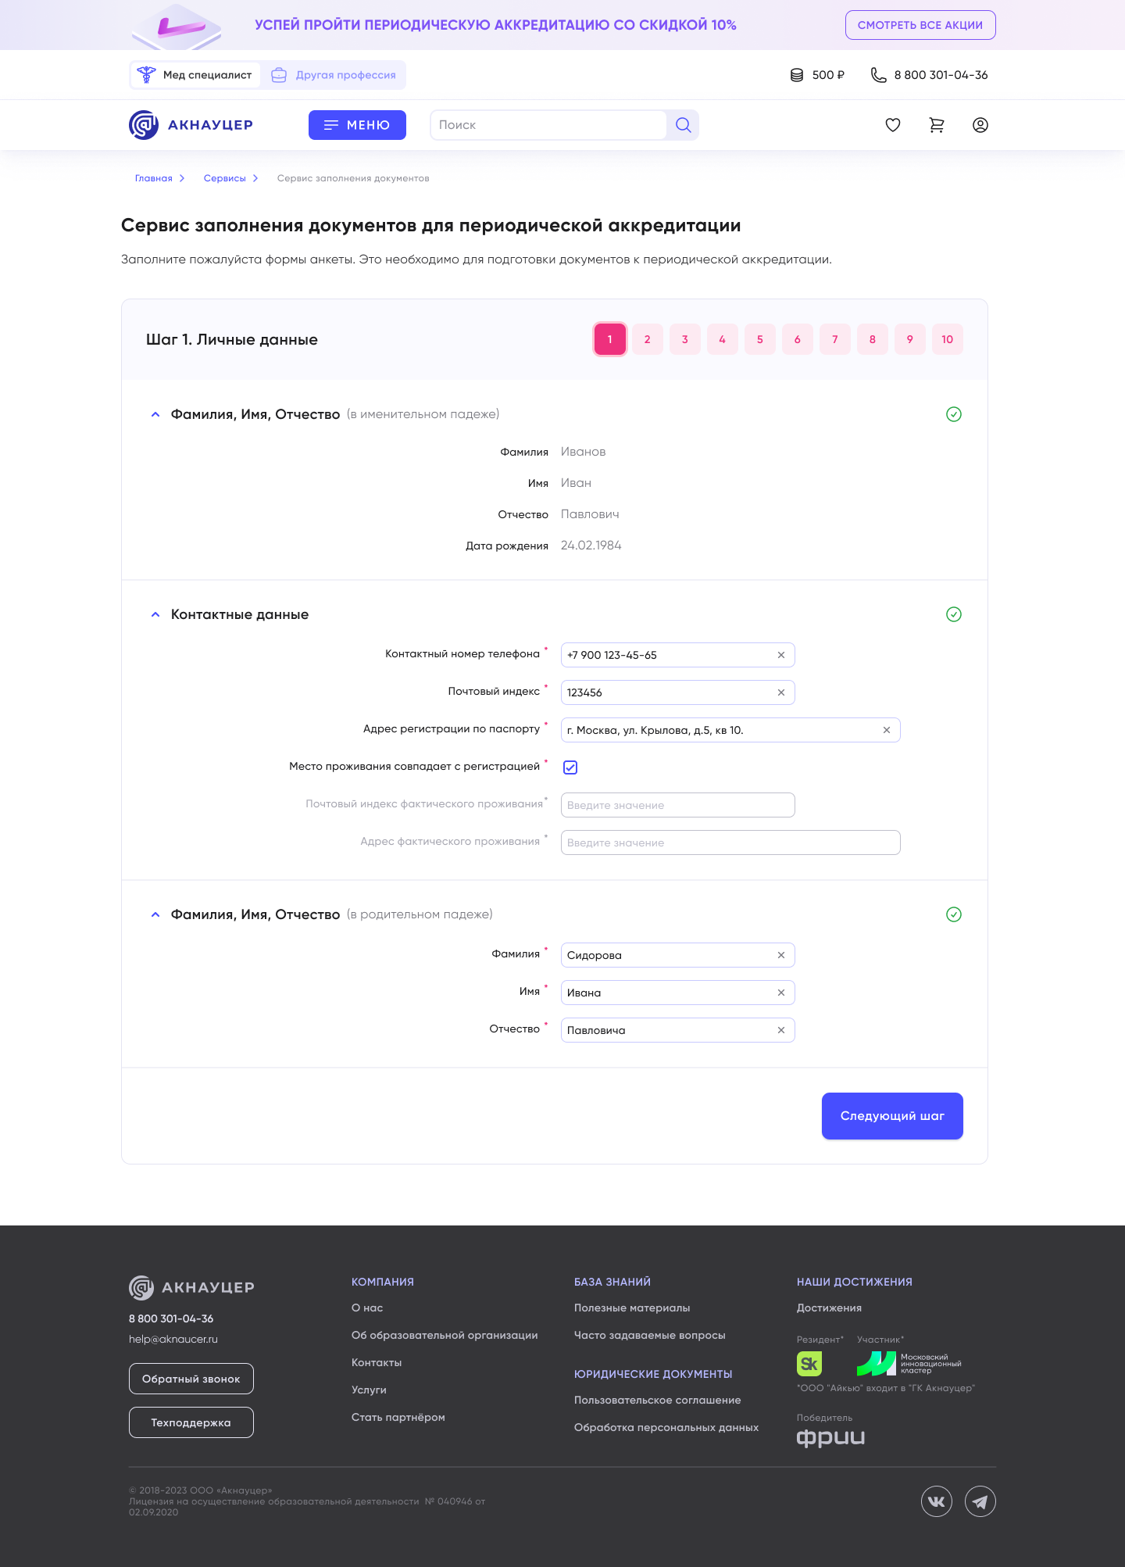Clear the contact phone number field
Screen dimensions: 1125x1567
pyautogui.click(x=780, y=655)
